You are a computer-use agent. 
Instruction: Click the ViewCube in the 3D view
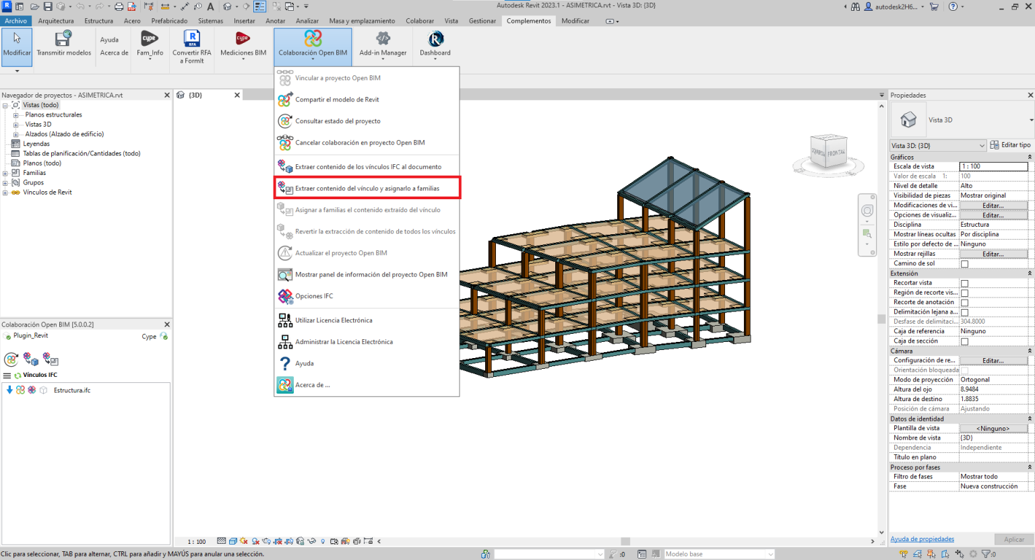[828, 152]
